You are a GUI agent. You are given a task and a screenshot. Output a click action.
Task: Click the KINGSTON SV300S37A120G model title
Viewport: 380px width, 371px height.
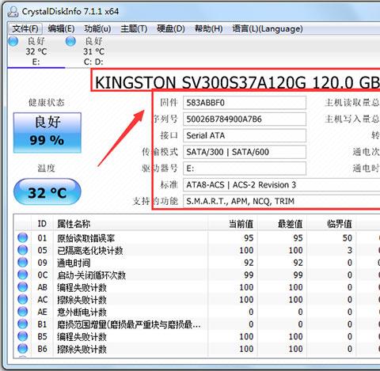tap(237, 82)
